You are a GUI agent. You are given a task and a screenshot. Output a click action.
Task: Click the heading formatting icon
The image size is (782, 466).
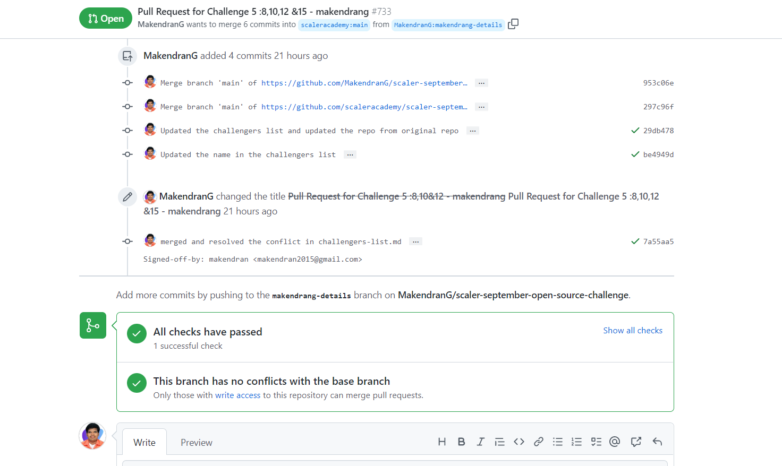pos(441,442)
